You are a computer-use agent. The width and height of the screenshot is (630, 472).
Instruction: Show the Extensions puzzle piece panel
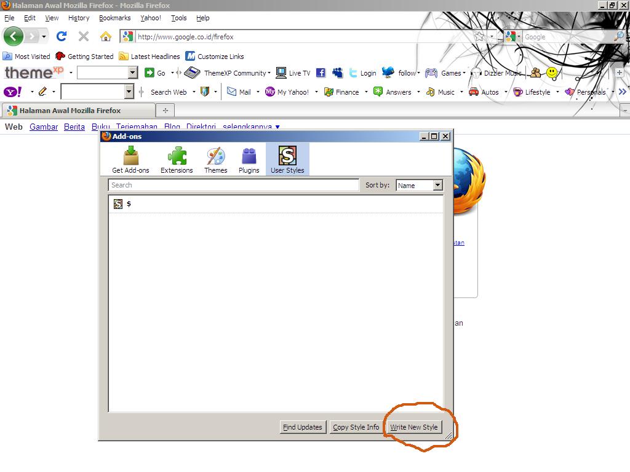(x=177, y=159)
